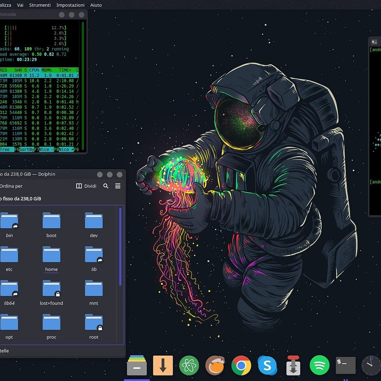The width and height of the screenshot is (381, 381).
Task: Launch Atom editor from the dock
Action: coord(189,365)
